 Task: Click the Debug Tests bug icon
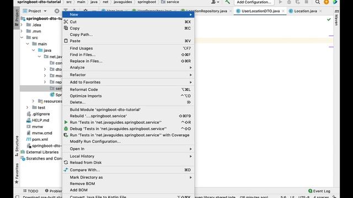[66, 129]
